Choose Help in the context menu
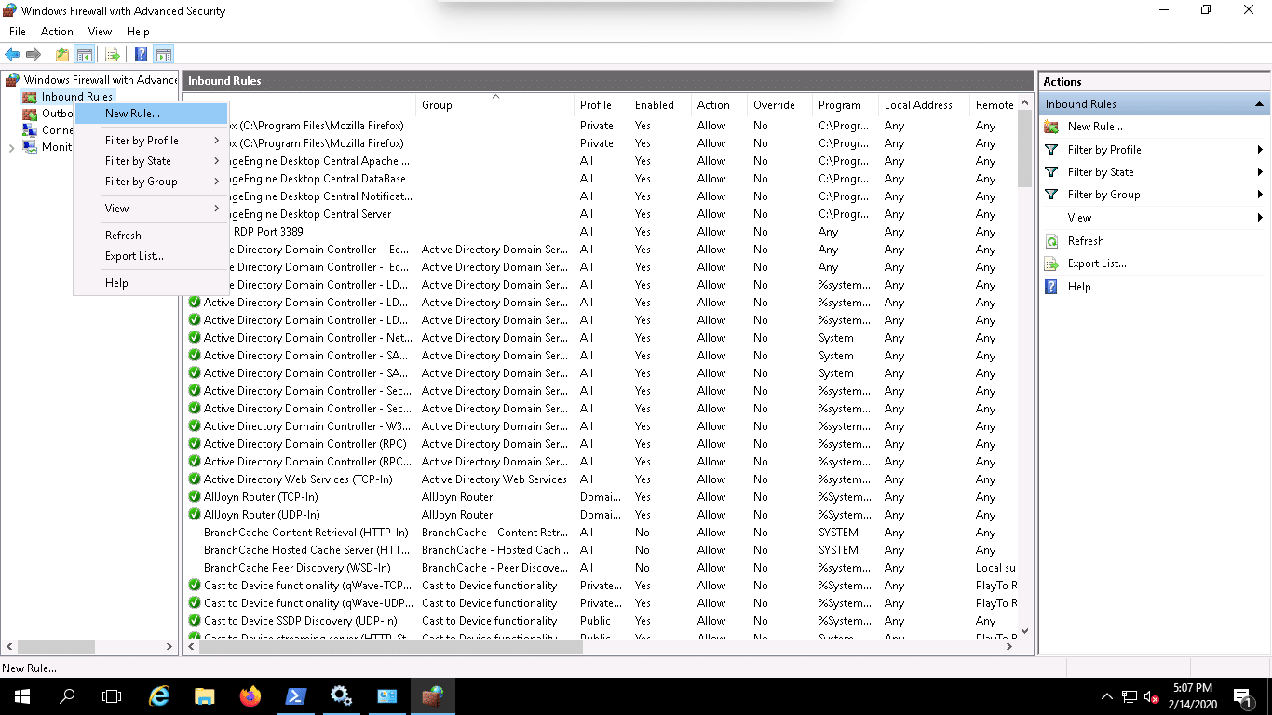 (x=151, y=283)
